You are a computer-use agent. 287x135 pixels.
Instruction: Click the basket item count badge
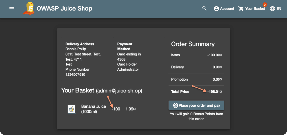click(x=264, y=5)
